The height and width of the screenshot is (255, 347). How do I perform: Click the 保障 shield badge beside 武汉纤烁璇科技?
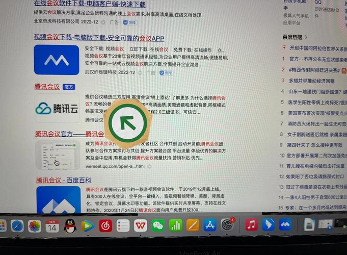coord(166,72)
